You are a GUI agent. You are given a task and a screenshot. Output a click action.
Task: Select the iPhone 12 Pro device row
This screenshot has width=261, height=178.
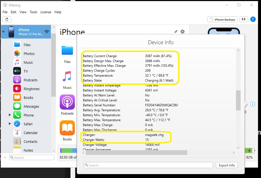[x=26, y=32]
